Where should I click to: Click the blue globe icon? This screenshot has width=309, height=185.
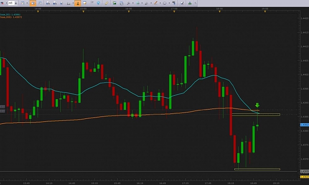coord(98,3)
